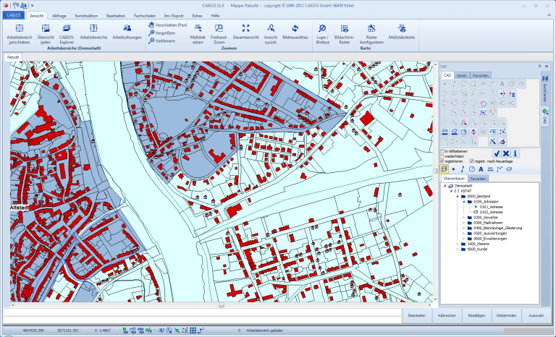Enable the In Hilfsebenen checkbox
This screenshot has width=556, height=337.
click(x=443, y=151)
